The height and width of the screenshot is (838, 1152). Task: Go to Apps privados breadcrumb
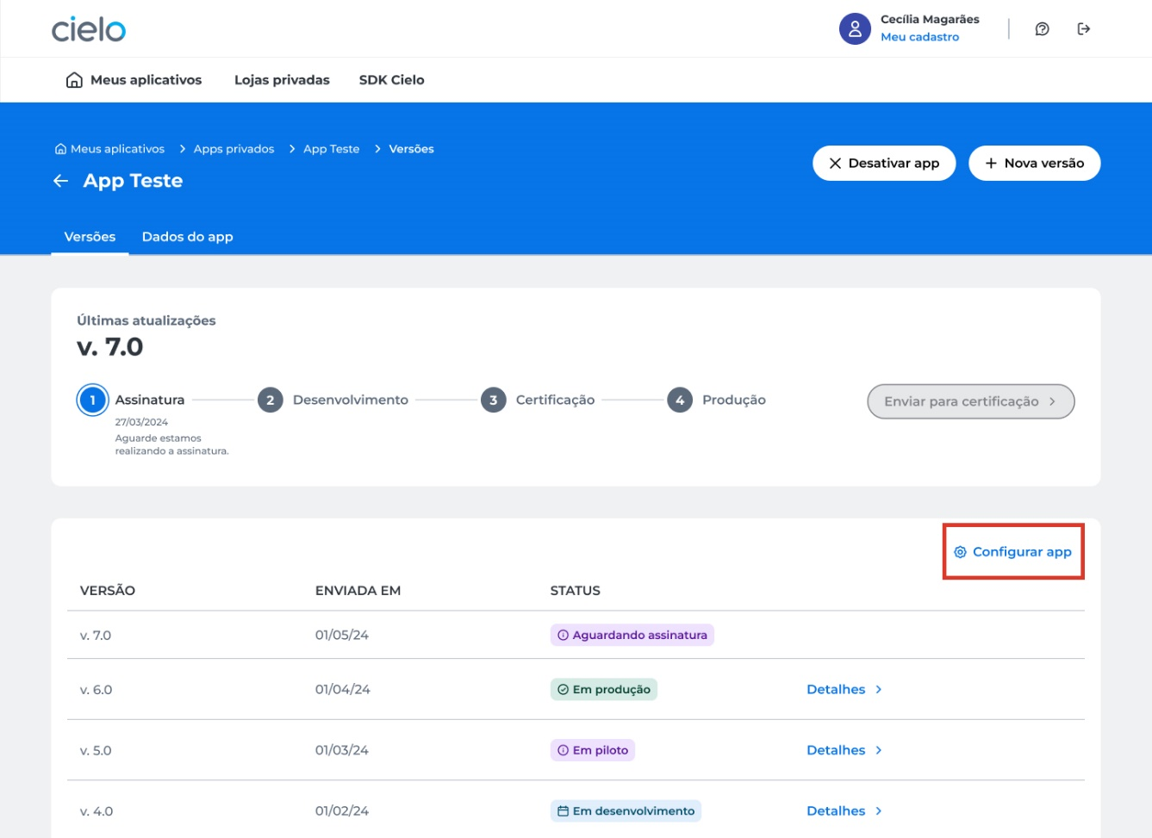point(234,149)
